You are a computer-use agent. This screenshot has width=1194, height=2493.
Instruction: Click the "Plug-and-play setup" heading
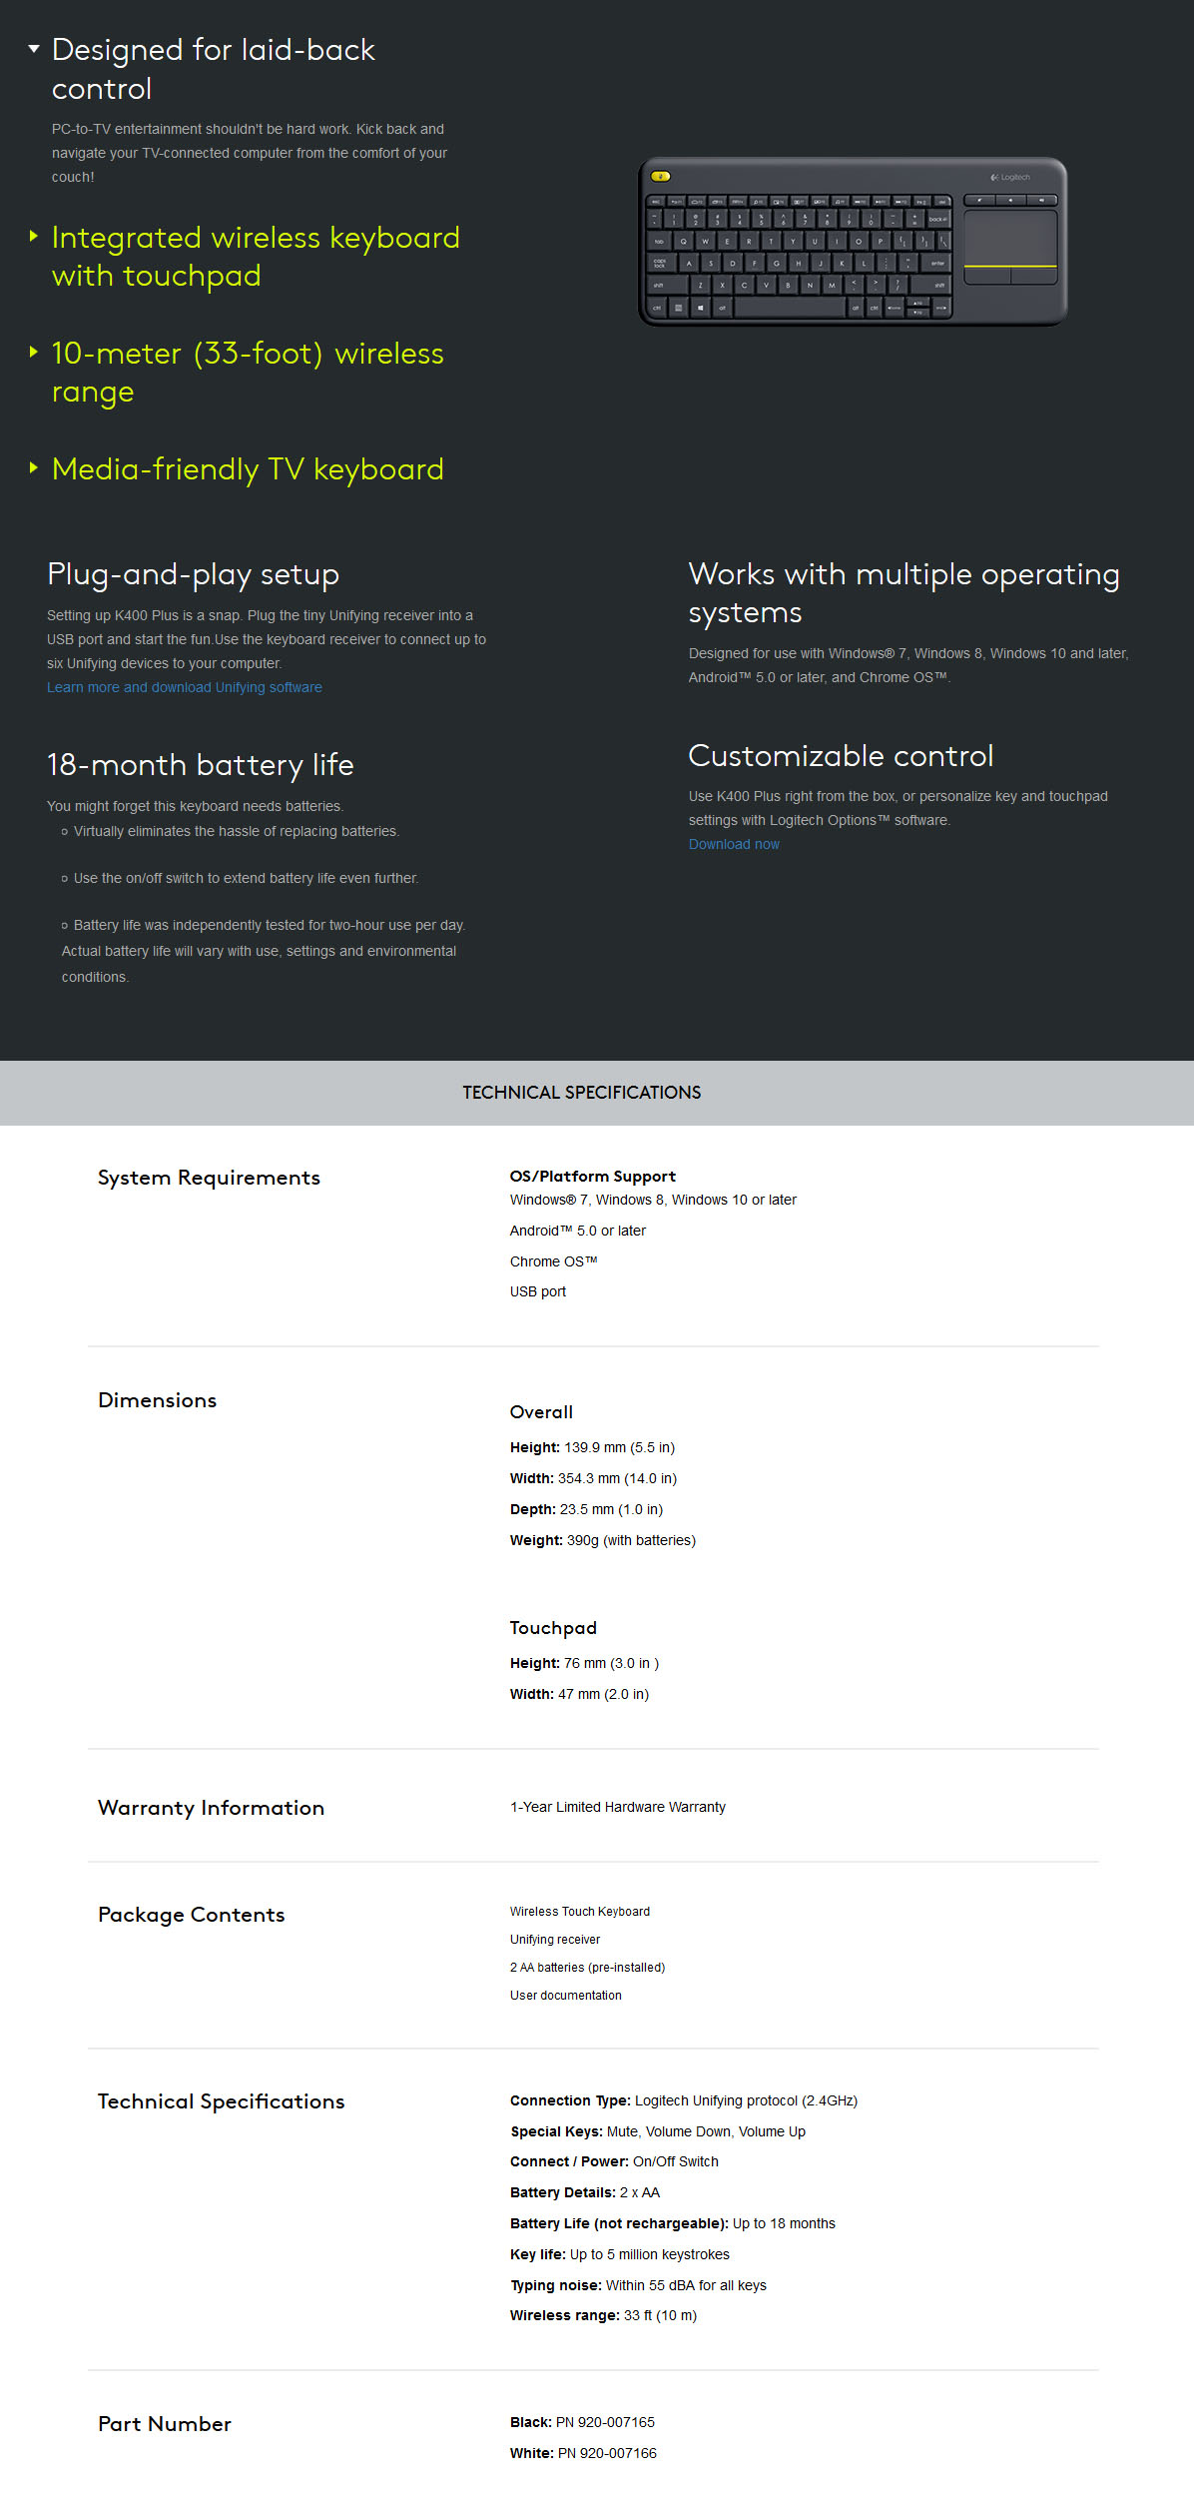point(193,574)
